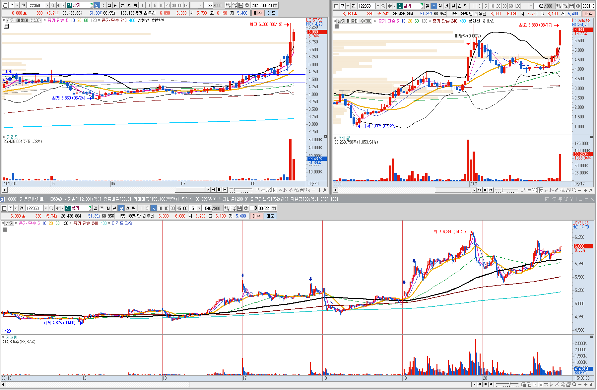Click the A text tool under daily chart
Viewport: 597px width, 390px height.
pyautogui.click(x=325, y=190)
